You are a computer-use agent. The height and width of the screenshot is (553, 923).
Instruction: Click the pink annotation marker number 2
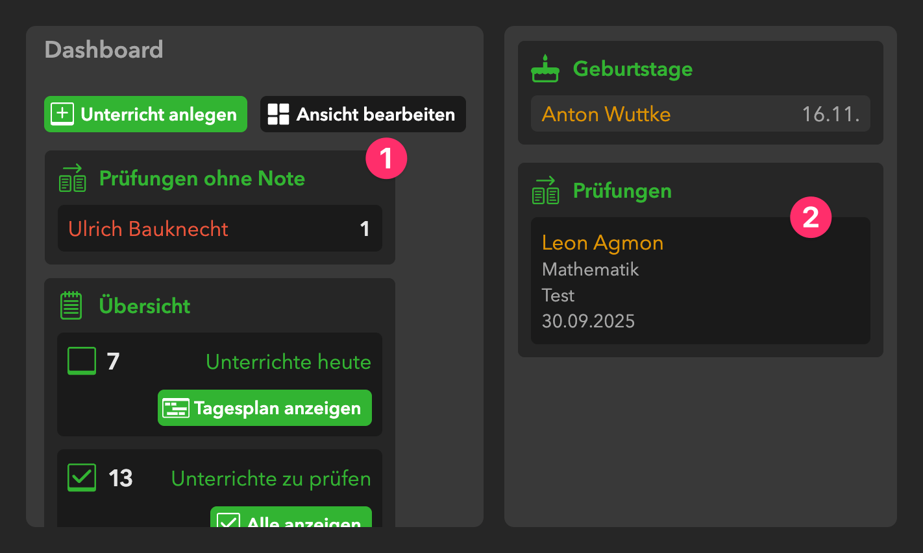coord(811,217)
